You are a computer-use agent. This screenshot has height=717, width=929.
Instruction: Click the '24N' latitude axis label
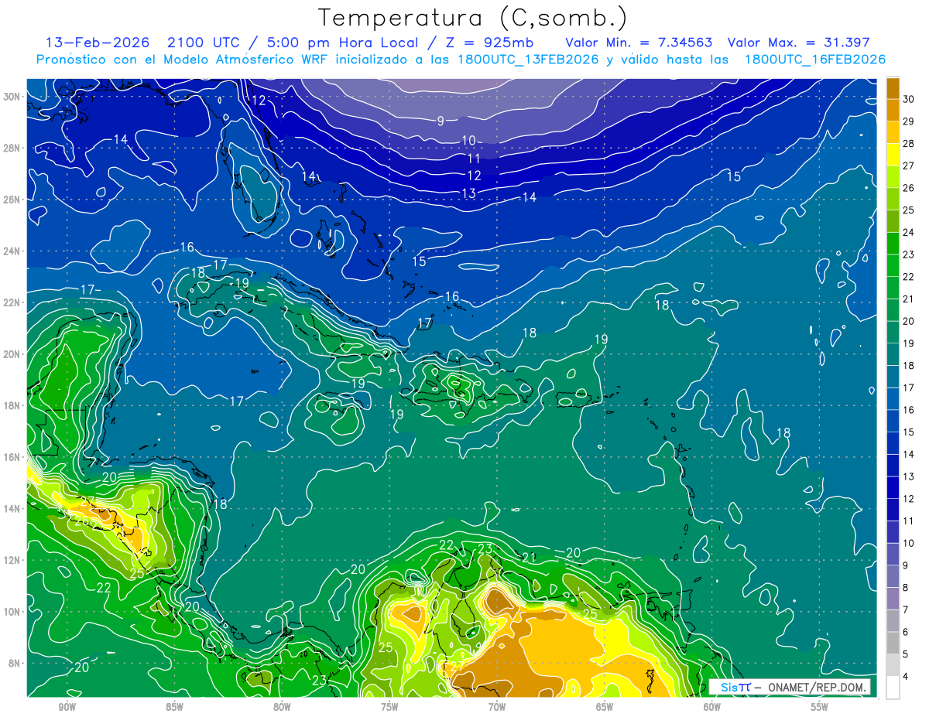point(12,251)
